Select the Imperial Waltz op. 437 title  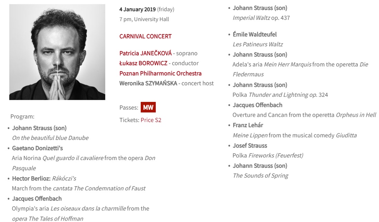coord(261,18)
